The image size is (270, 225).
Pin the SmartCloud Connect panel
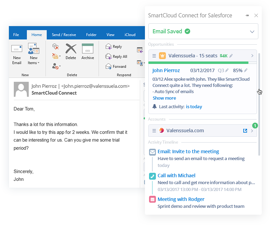pyautogui.click(x=247, y=15)
